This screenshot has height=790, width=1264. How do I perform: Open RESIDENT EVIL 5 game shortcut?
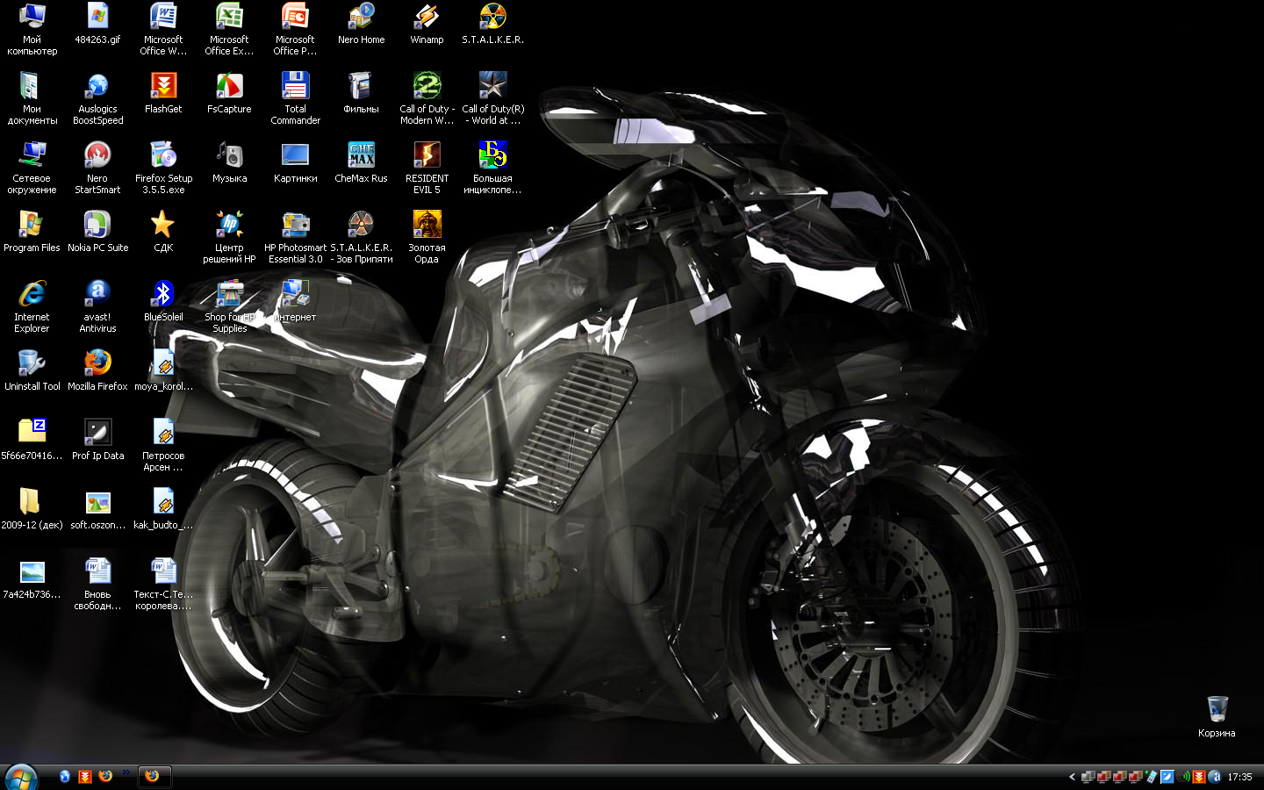(x=427, y=155)
